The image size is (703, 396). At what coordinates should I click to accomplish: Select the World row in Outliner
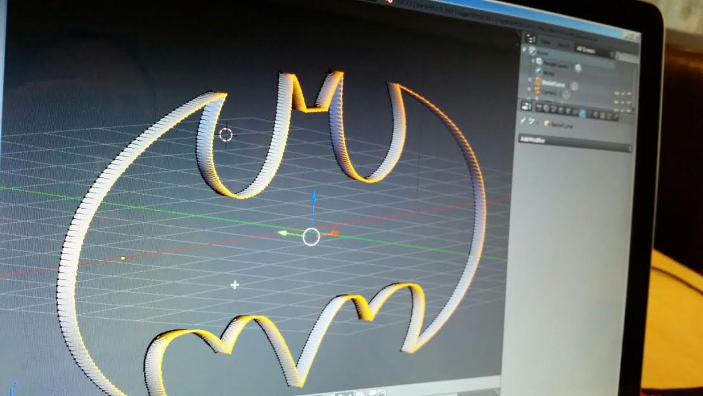(x=548, y=73)
